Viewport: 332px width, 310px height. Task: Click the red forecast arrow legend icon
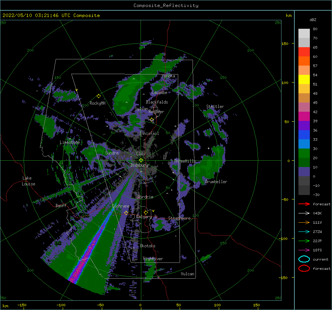tap(304, 204)
